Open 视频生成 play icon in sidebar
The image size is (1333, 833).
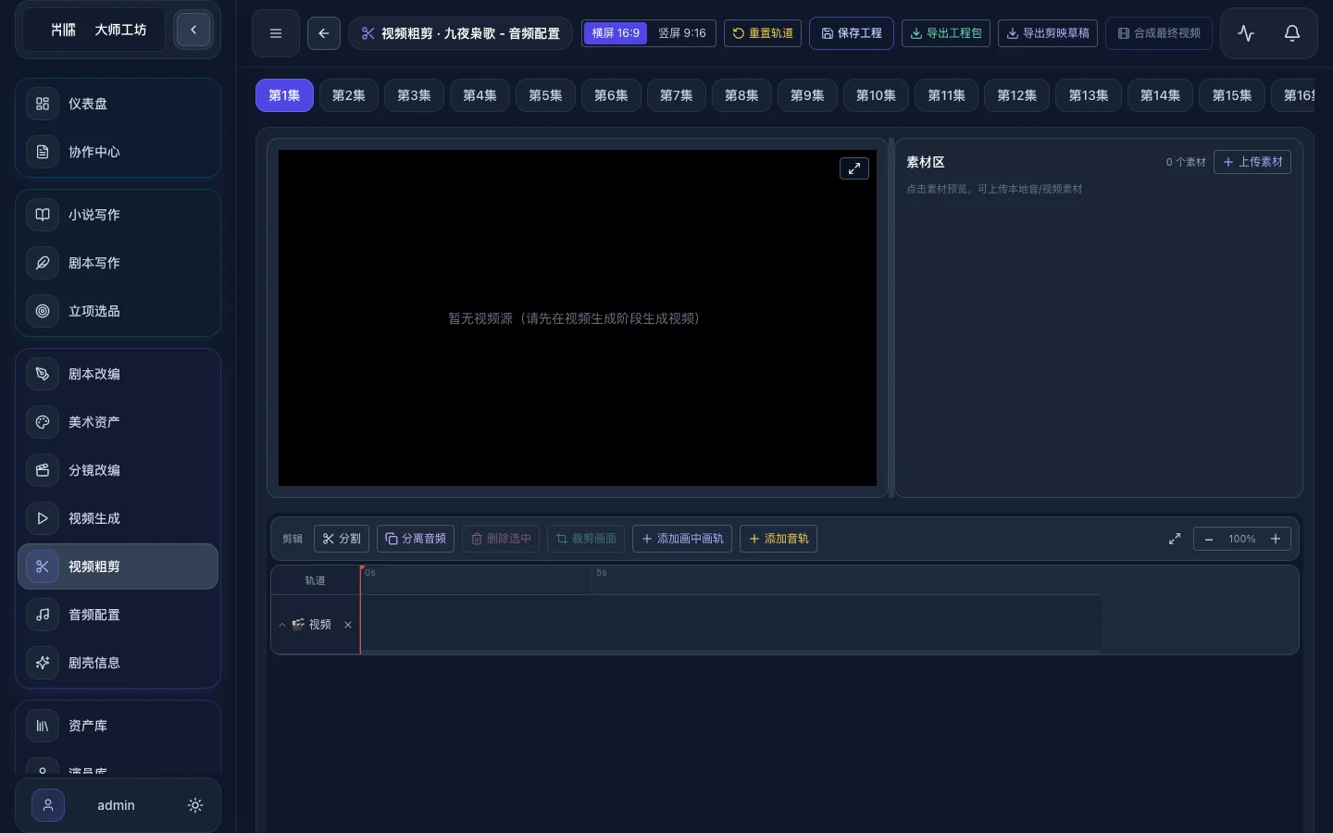coord(43,518)
